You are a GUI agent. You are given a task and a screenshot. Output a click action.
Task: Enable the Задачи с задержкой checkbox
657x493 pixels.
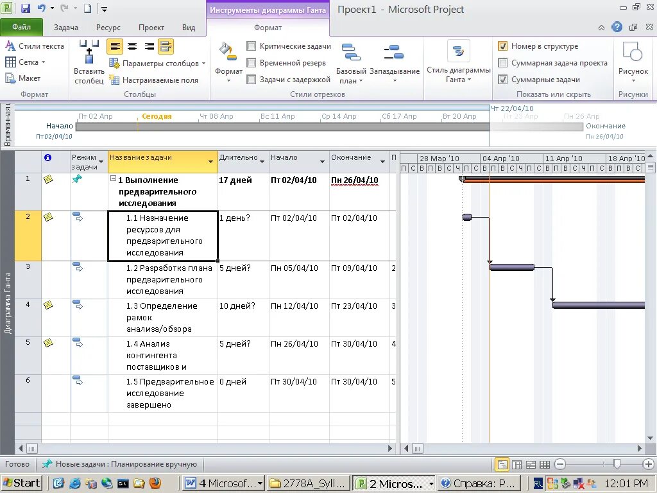click(252, 80)
